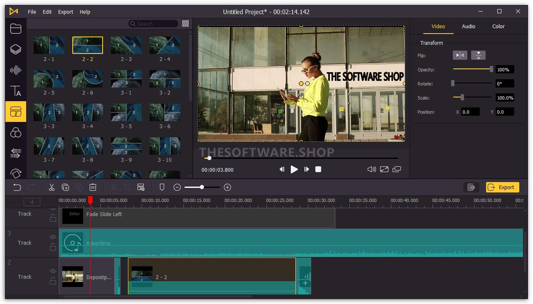Adjust the Scale slider
533x304 pixels.
tap(473, 97)
